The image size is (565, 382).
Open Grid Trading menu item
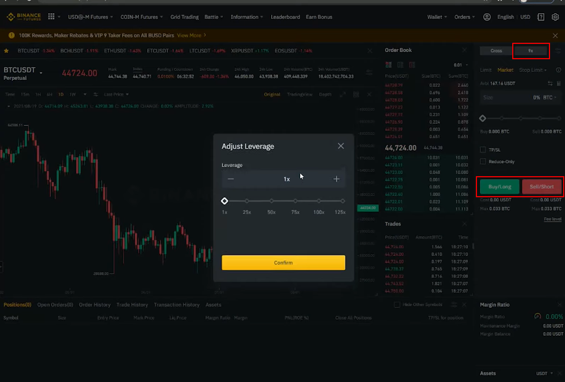point(184,17)
